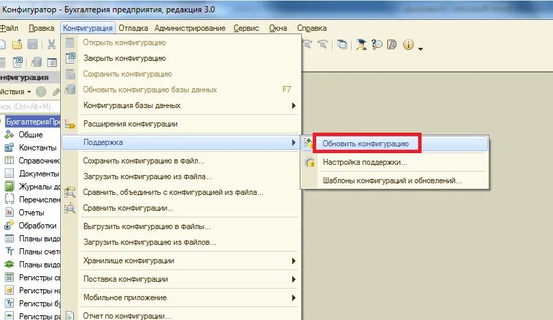Open the Справка menu

pyautogui.click(x=312, y=28)
